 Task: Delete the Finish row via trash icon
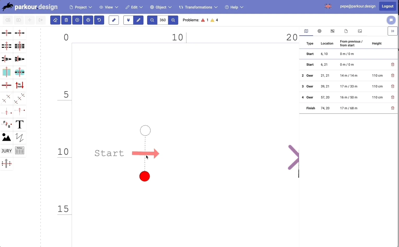tap(392, 108)
